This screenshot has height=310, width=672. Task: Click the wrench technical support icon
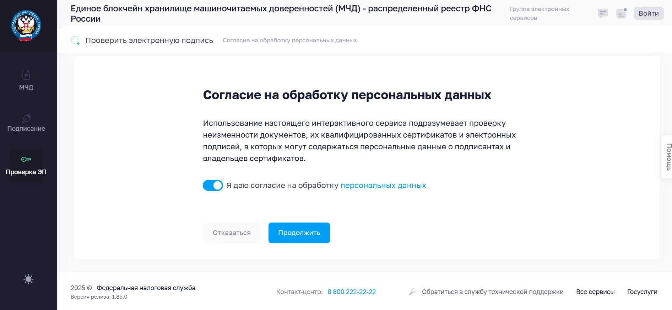(x=412, y=292)
